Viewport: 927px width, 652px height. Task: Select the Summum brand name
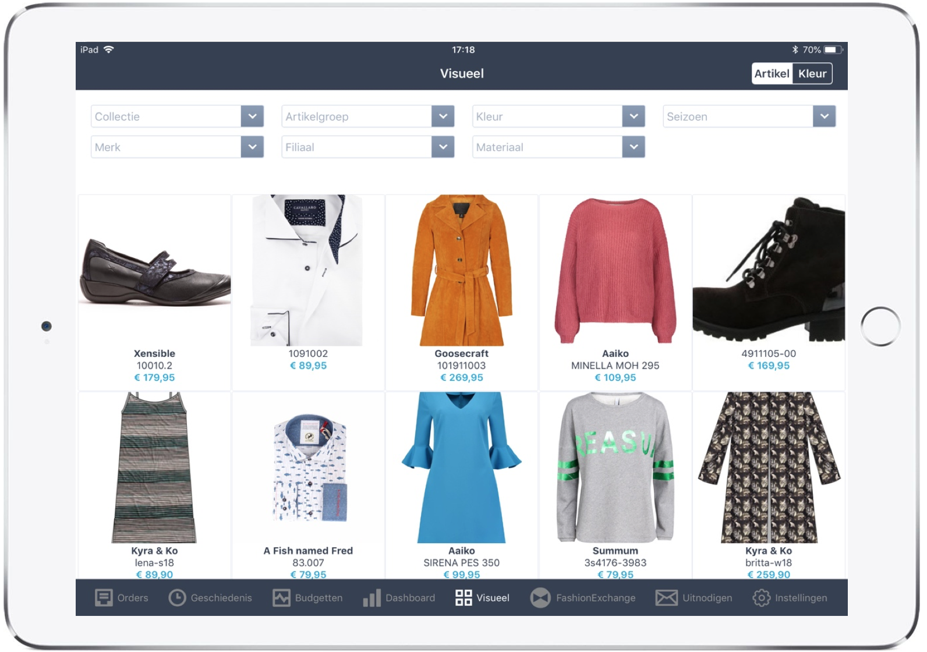click(615, 551)
